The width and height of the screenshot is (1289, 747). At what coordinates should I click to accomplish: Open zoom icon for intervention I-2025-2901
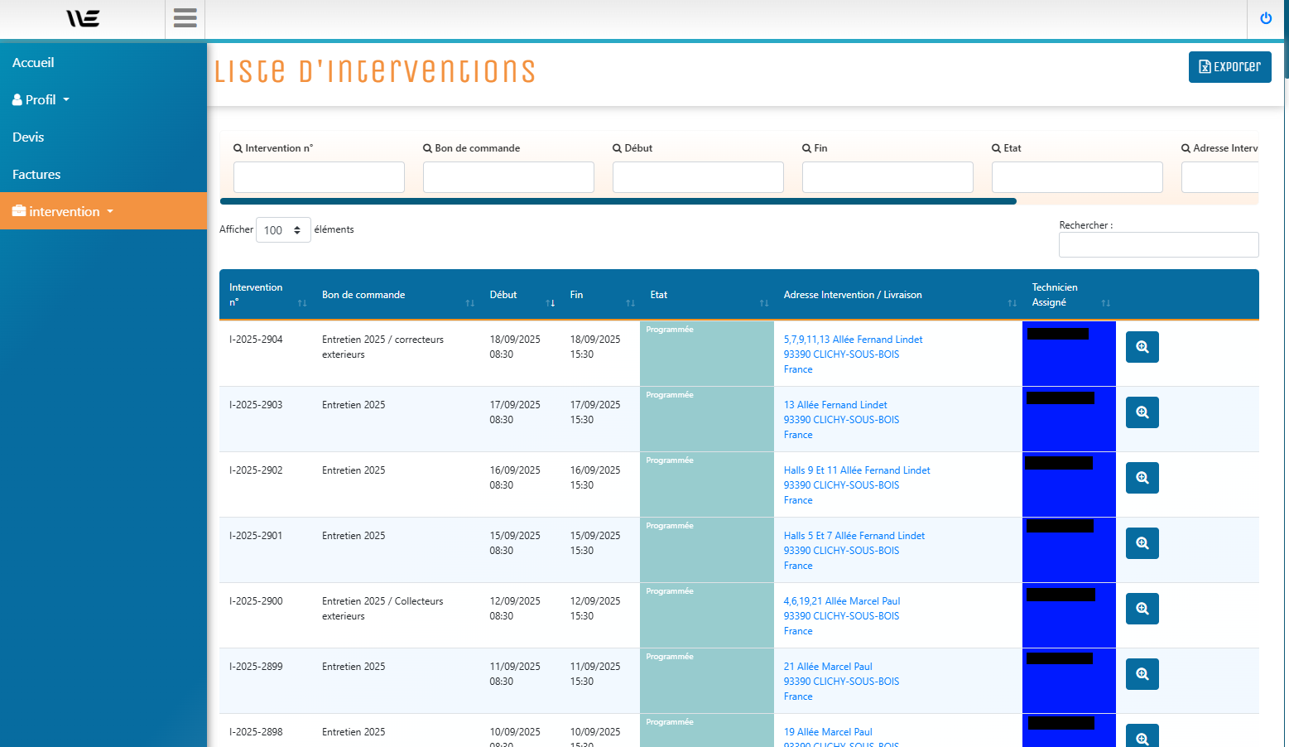click(x=1142, y=543)
